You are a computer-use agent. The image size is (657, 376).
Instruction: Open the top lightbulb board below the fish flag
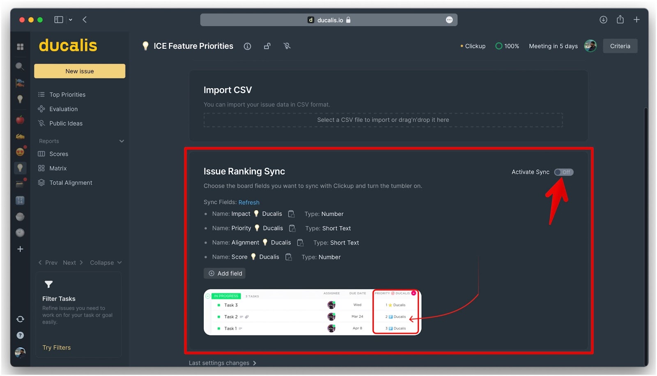tap(20, 99)
